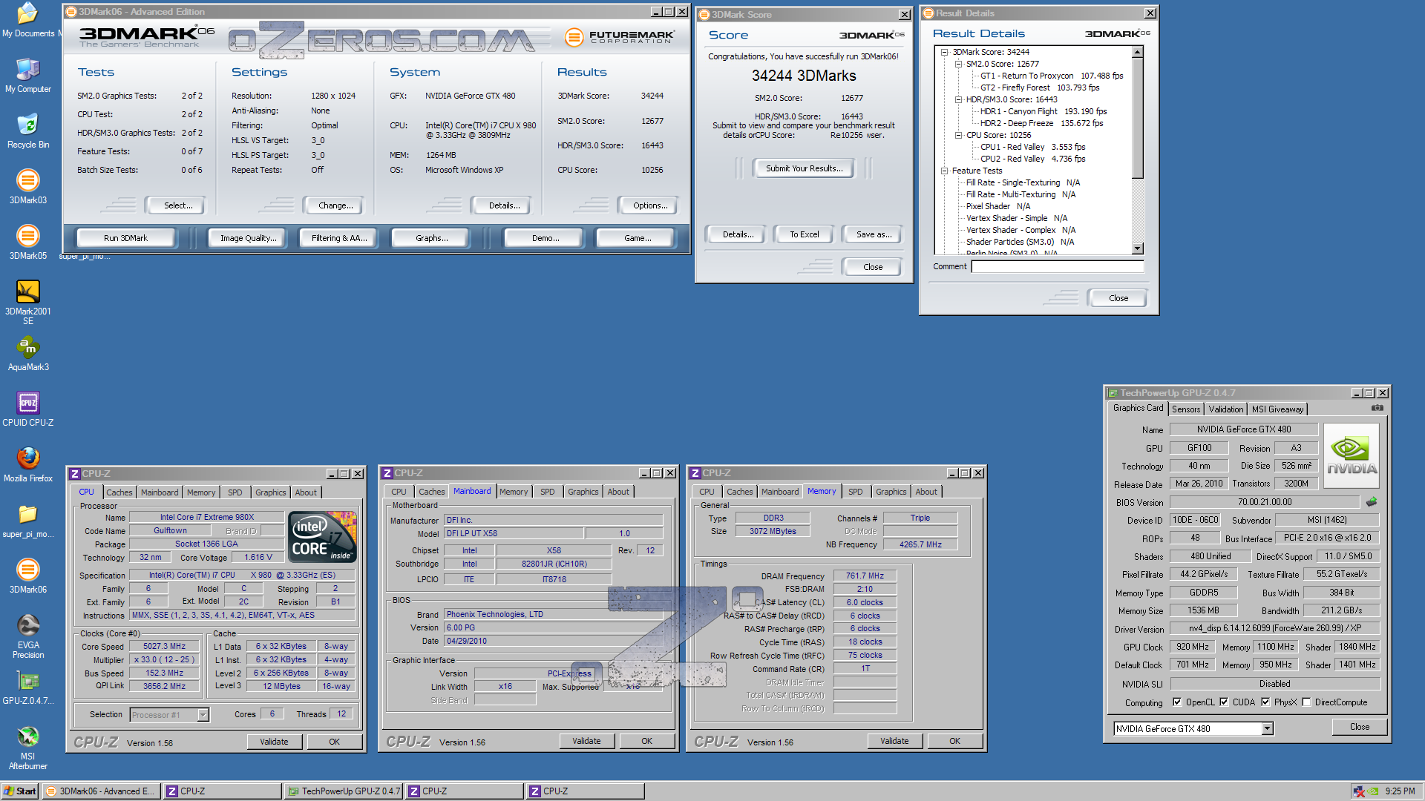Open the My Documents desktop icon
The height and width of the screenshot is (801, 1425).
pos(28,20)
